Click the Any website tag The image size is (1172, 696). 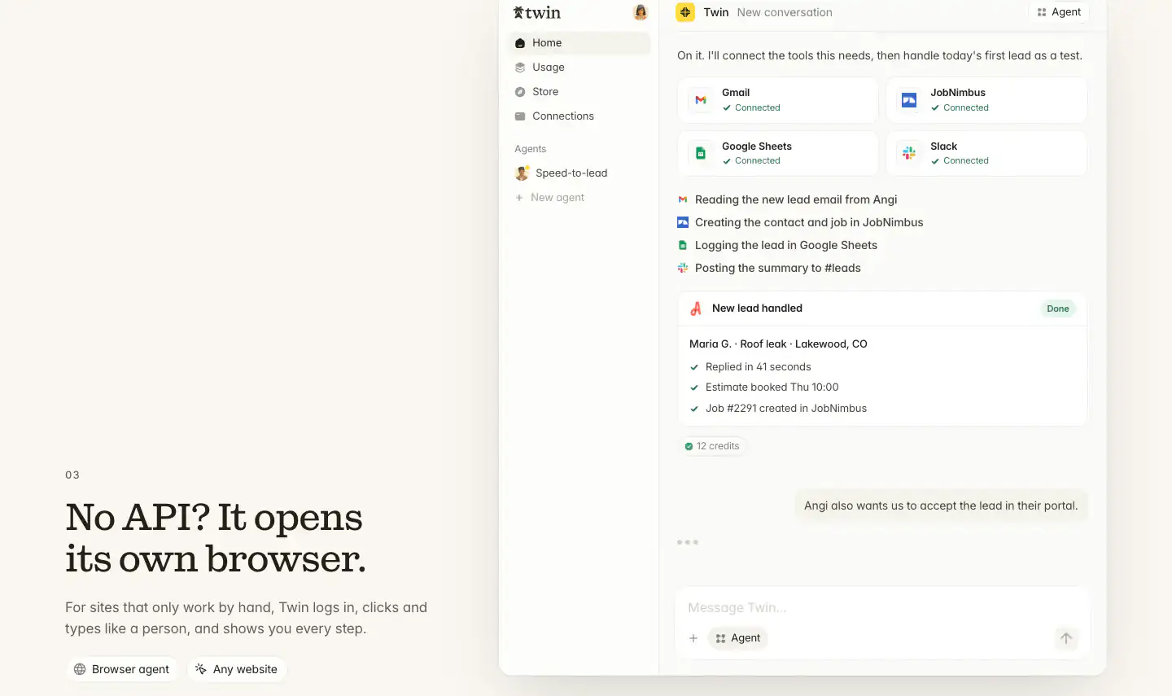coord(237,669)
